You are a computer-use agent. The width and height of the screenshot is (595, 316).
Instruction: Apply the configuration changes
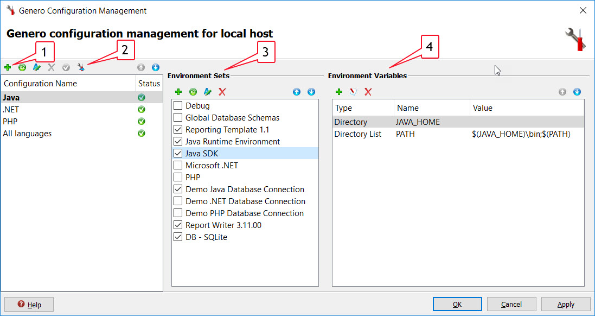[566, 304]
